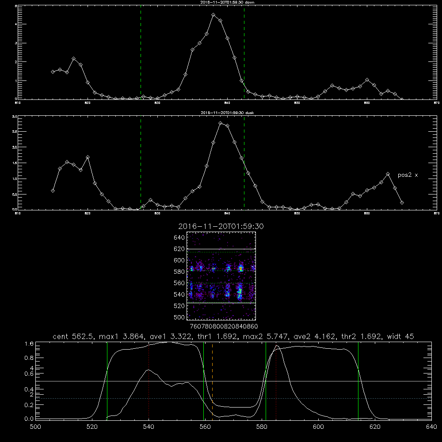Viewport: 442px width, 442px height.
Task: Select the 'thr2 1.692' statistic
Action: [362, 336]
